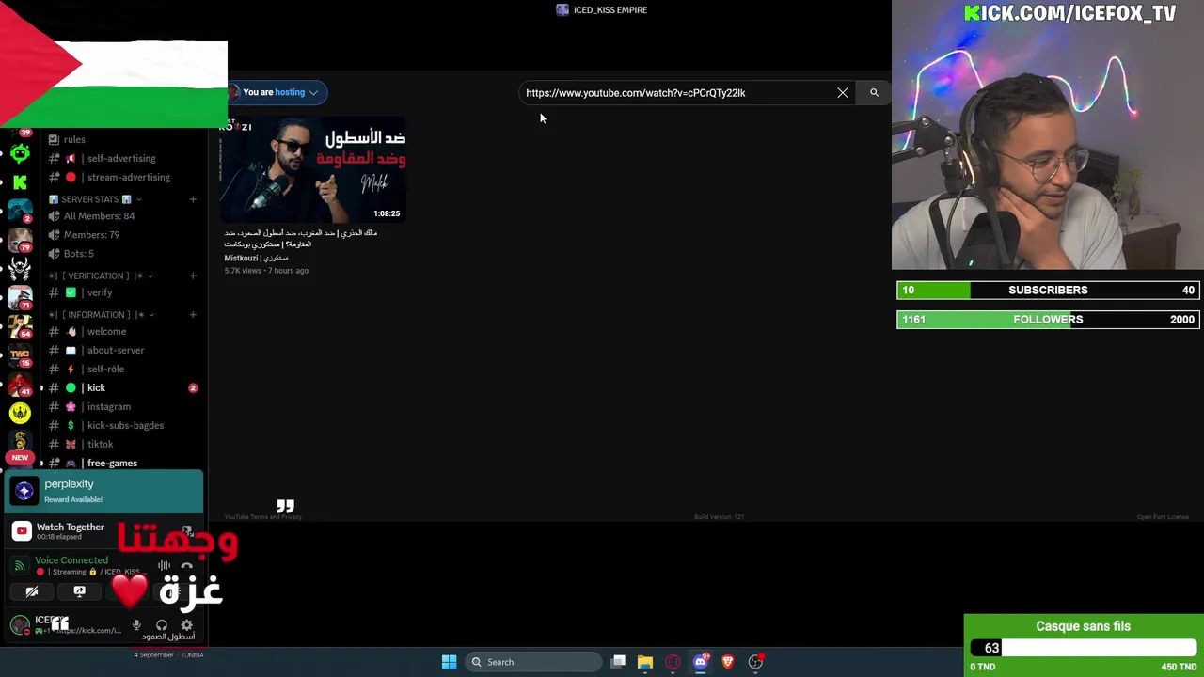Clear the YouTube URL with the X
The image size is (1204, 677).
pos(843,92)
